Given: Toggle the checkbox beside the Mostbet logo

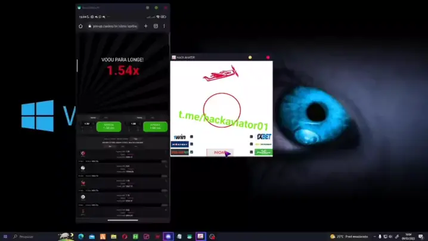Looking at the screenshot, I should coord(191,144).
